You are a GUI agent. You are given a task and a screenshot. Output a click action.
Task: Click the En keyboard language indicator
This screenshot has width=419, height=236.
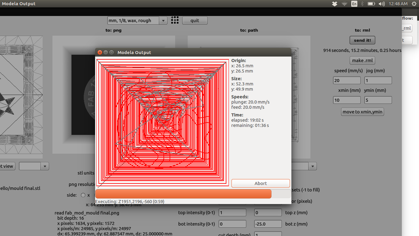(x=354, y=4)
